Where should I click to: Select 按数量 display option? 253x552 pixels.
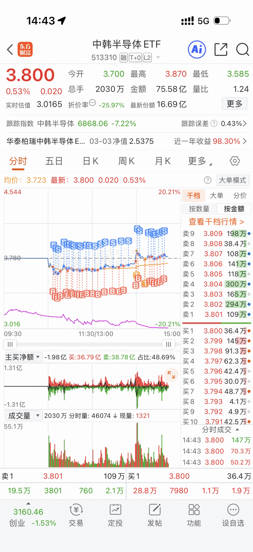[x=199, y=209]
